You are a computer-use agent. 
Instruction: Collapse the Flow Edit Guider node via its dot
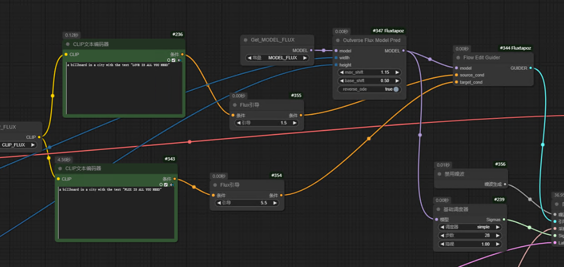458,58
